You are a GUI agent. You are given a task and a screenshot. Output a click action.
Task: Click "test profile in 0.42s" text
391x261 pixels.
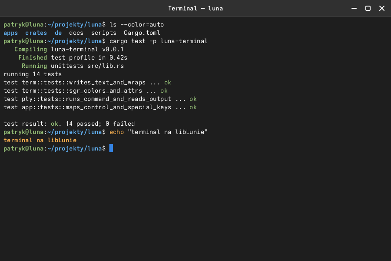[89, 58]
